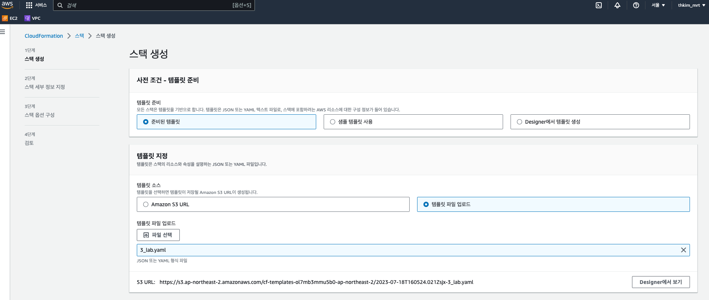The height and width of the screenshot is (300, 709).
Task: Select 샘플 템플릿 사용 radio option
Action: point(413,122)
